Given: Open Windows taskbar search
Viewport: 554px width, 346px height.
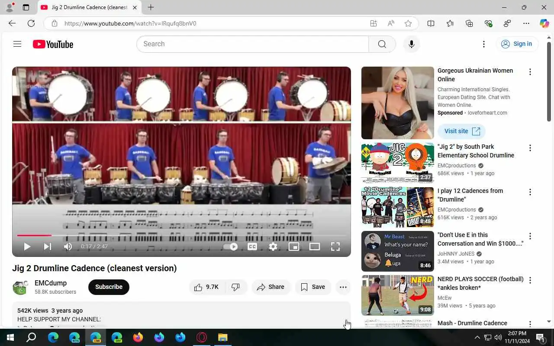Looking at the screenshot, I should (x=32, y=337).
